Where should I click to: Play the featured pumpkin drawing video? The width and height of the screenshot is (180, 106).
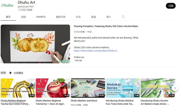(x=35, y=44)
